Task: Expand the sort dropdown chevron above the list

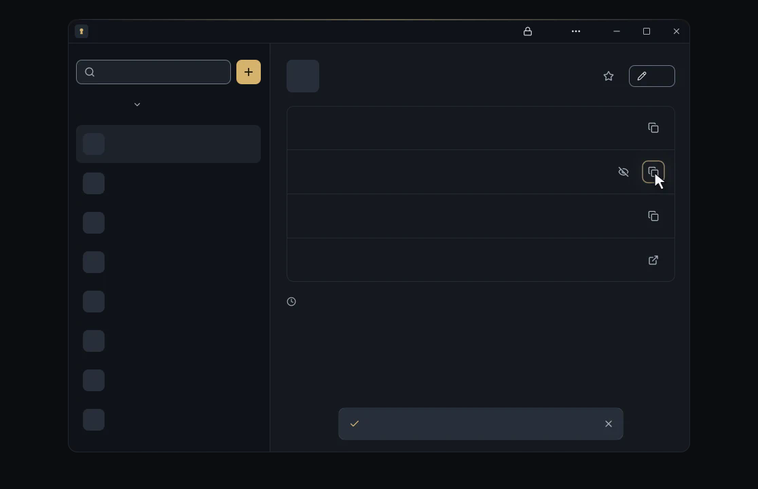Action: coord(137,105)
